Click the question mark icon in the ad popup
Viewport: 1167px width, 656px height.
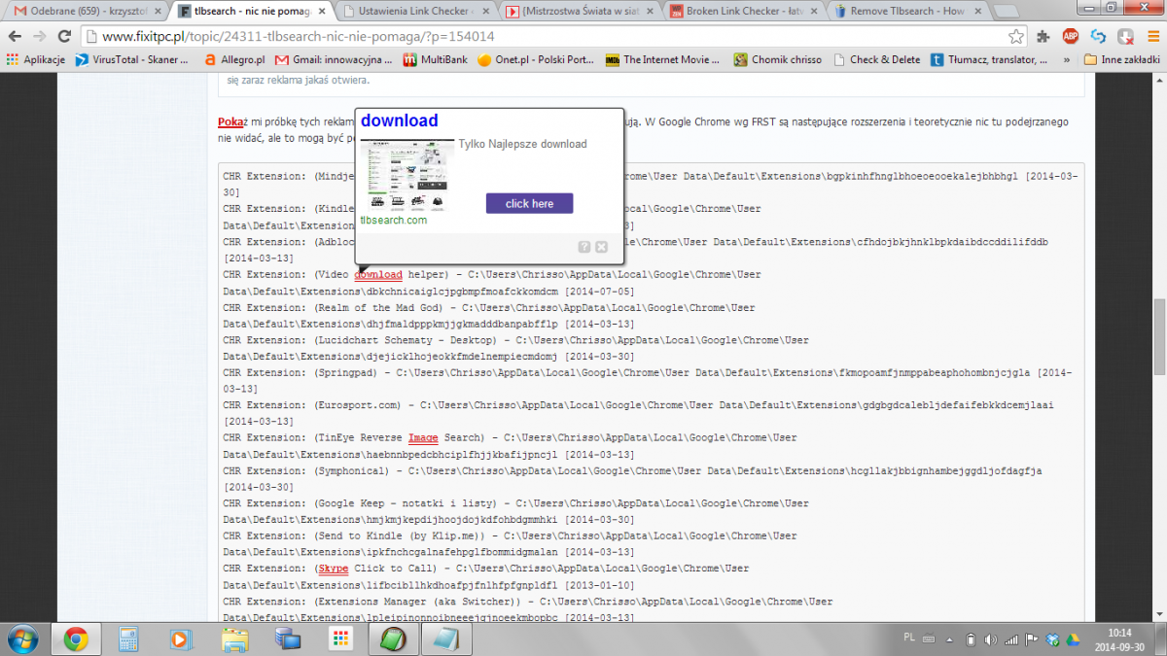584,247
